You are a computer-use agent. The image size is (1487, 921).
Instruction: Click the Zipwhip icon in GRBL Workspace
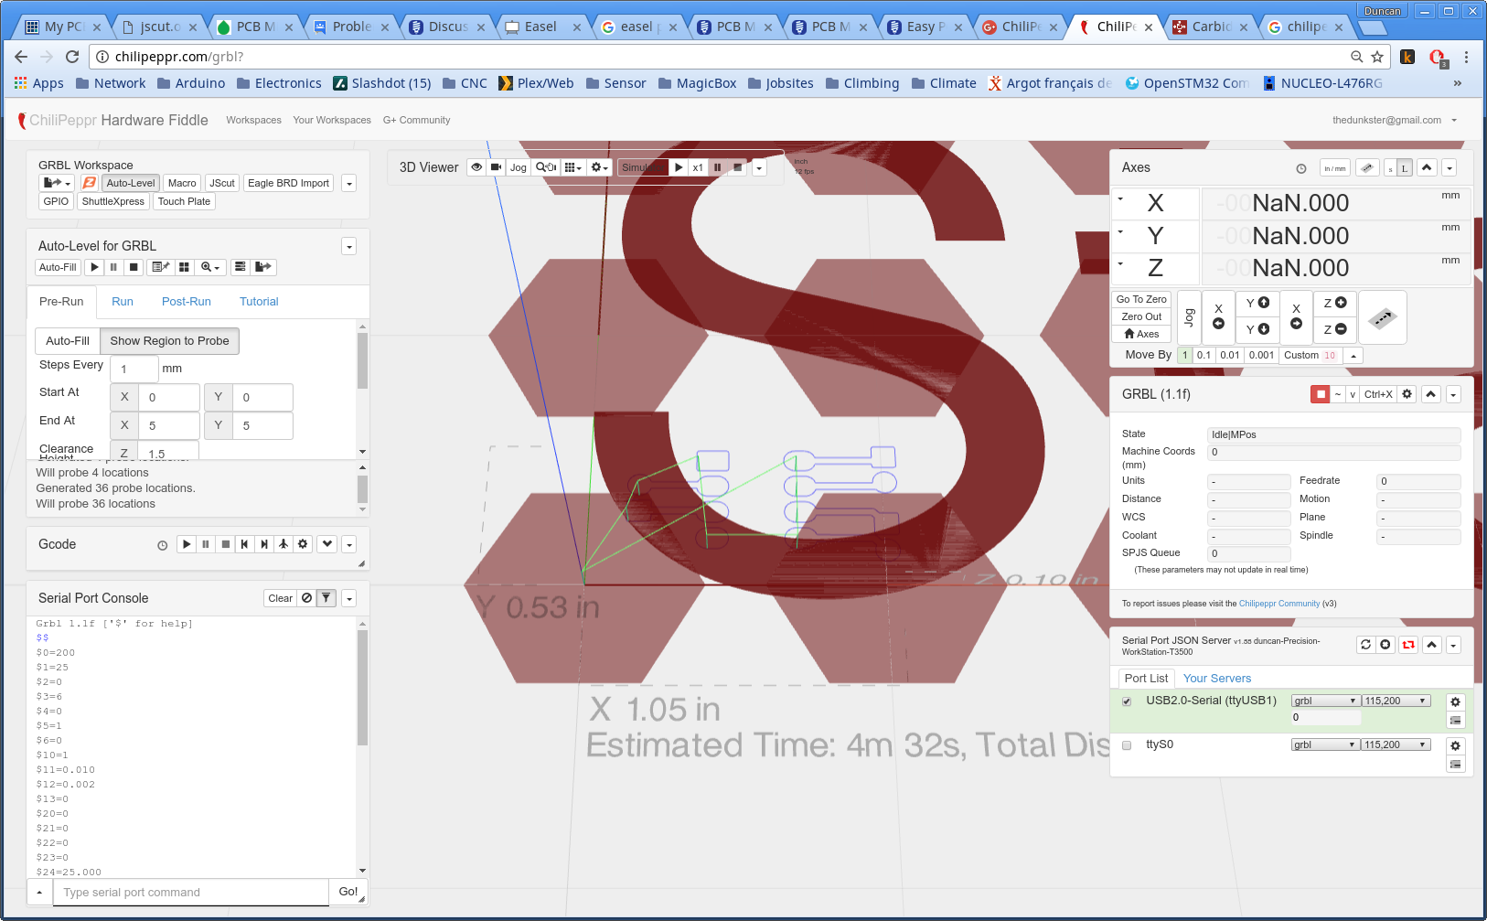point(90,183)
